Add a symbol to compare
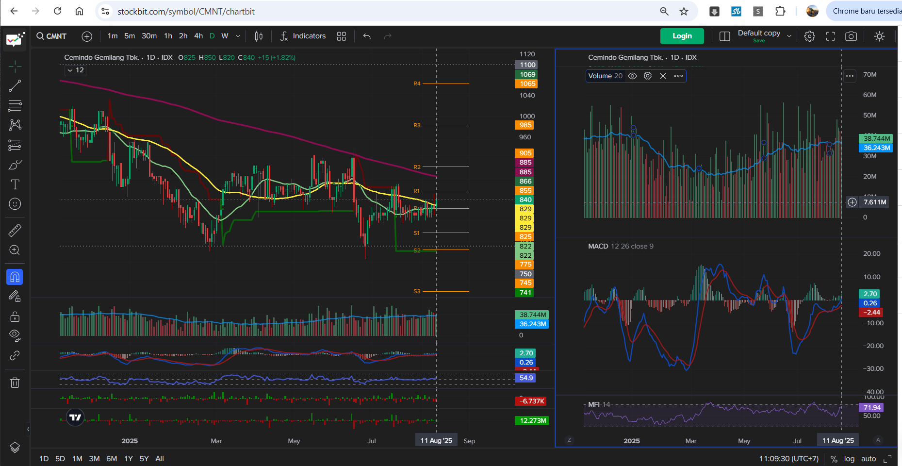The height and width of the screenshot is (466, 902). tap(87, 36)
